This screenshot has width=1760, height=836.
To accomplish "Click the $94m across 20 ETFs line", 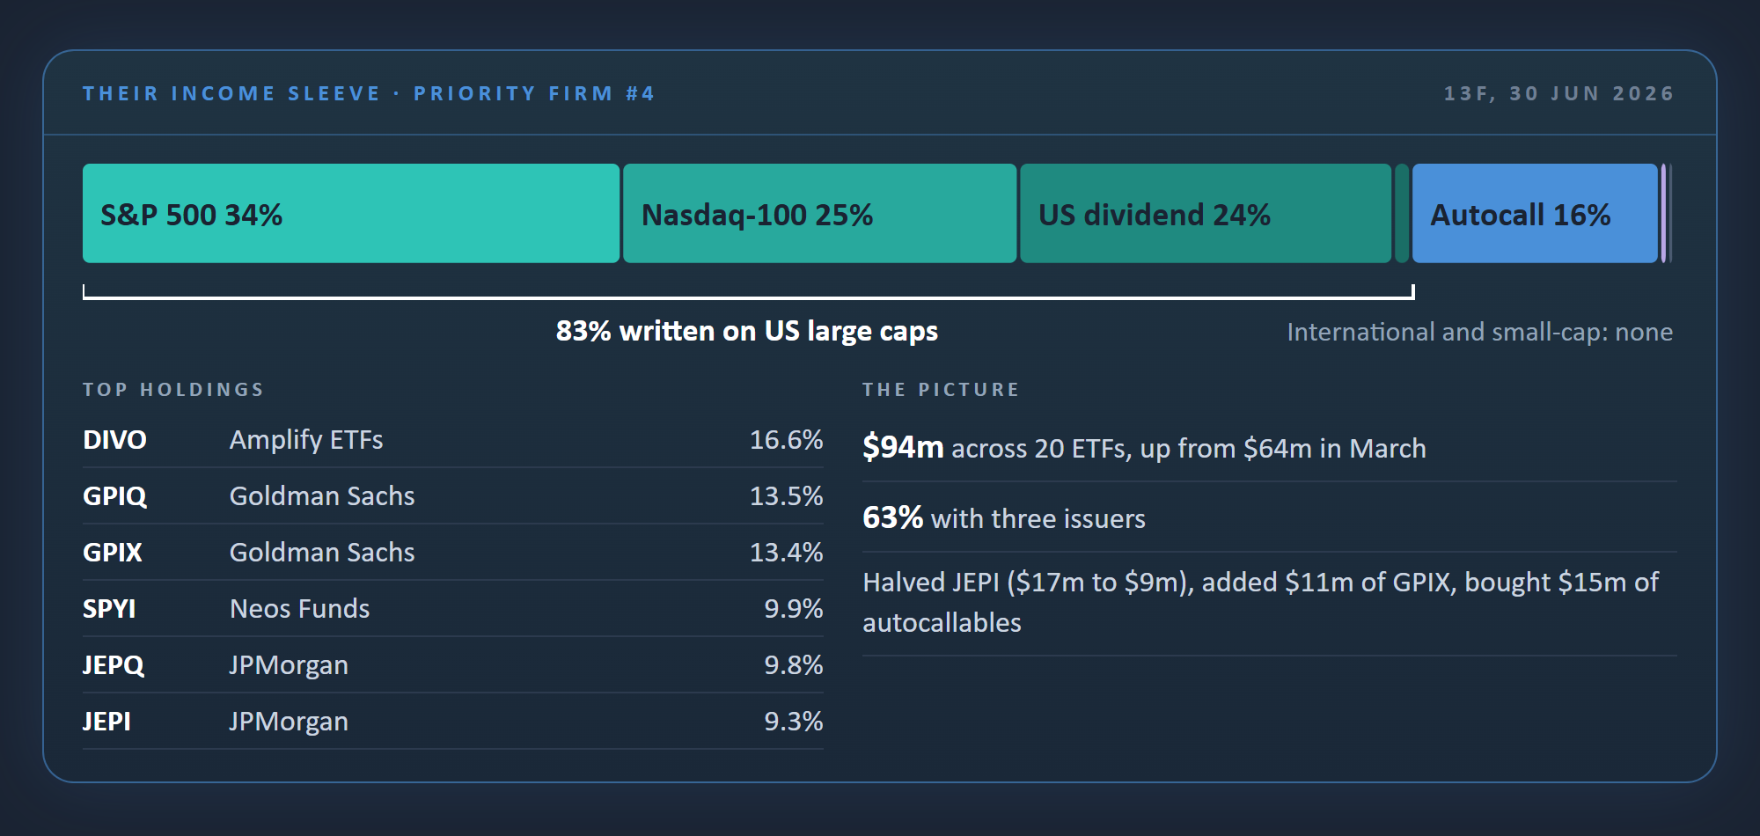I will pos(1144,448).
